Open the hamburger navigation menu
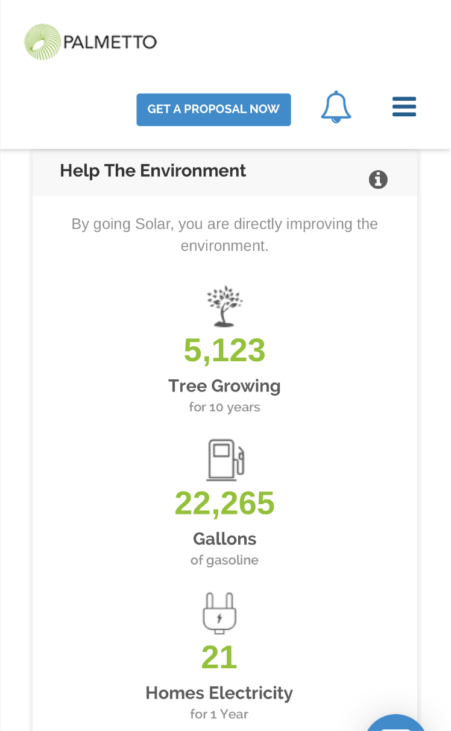This screenshot has height=731, width=451. point(404,107)
